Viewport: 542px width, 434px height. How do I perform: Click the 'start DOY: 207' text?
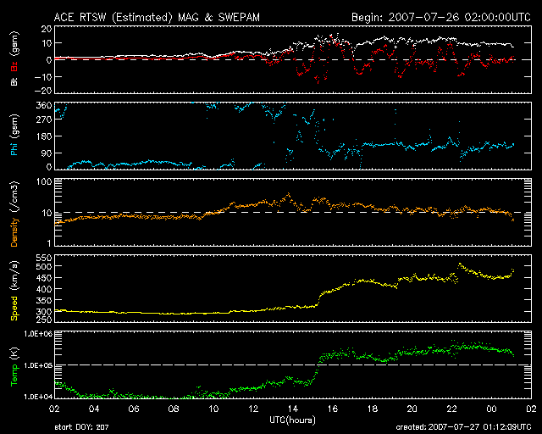[81, 427]
